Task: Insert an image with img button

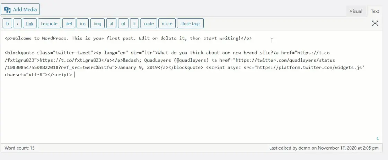Action: 97,24
